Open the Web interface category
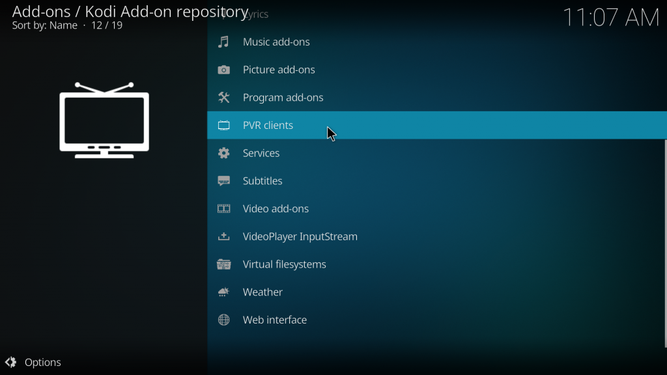 tap(437, 320)
